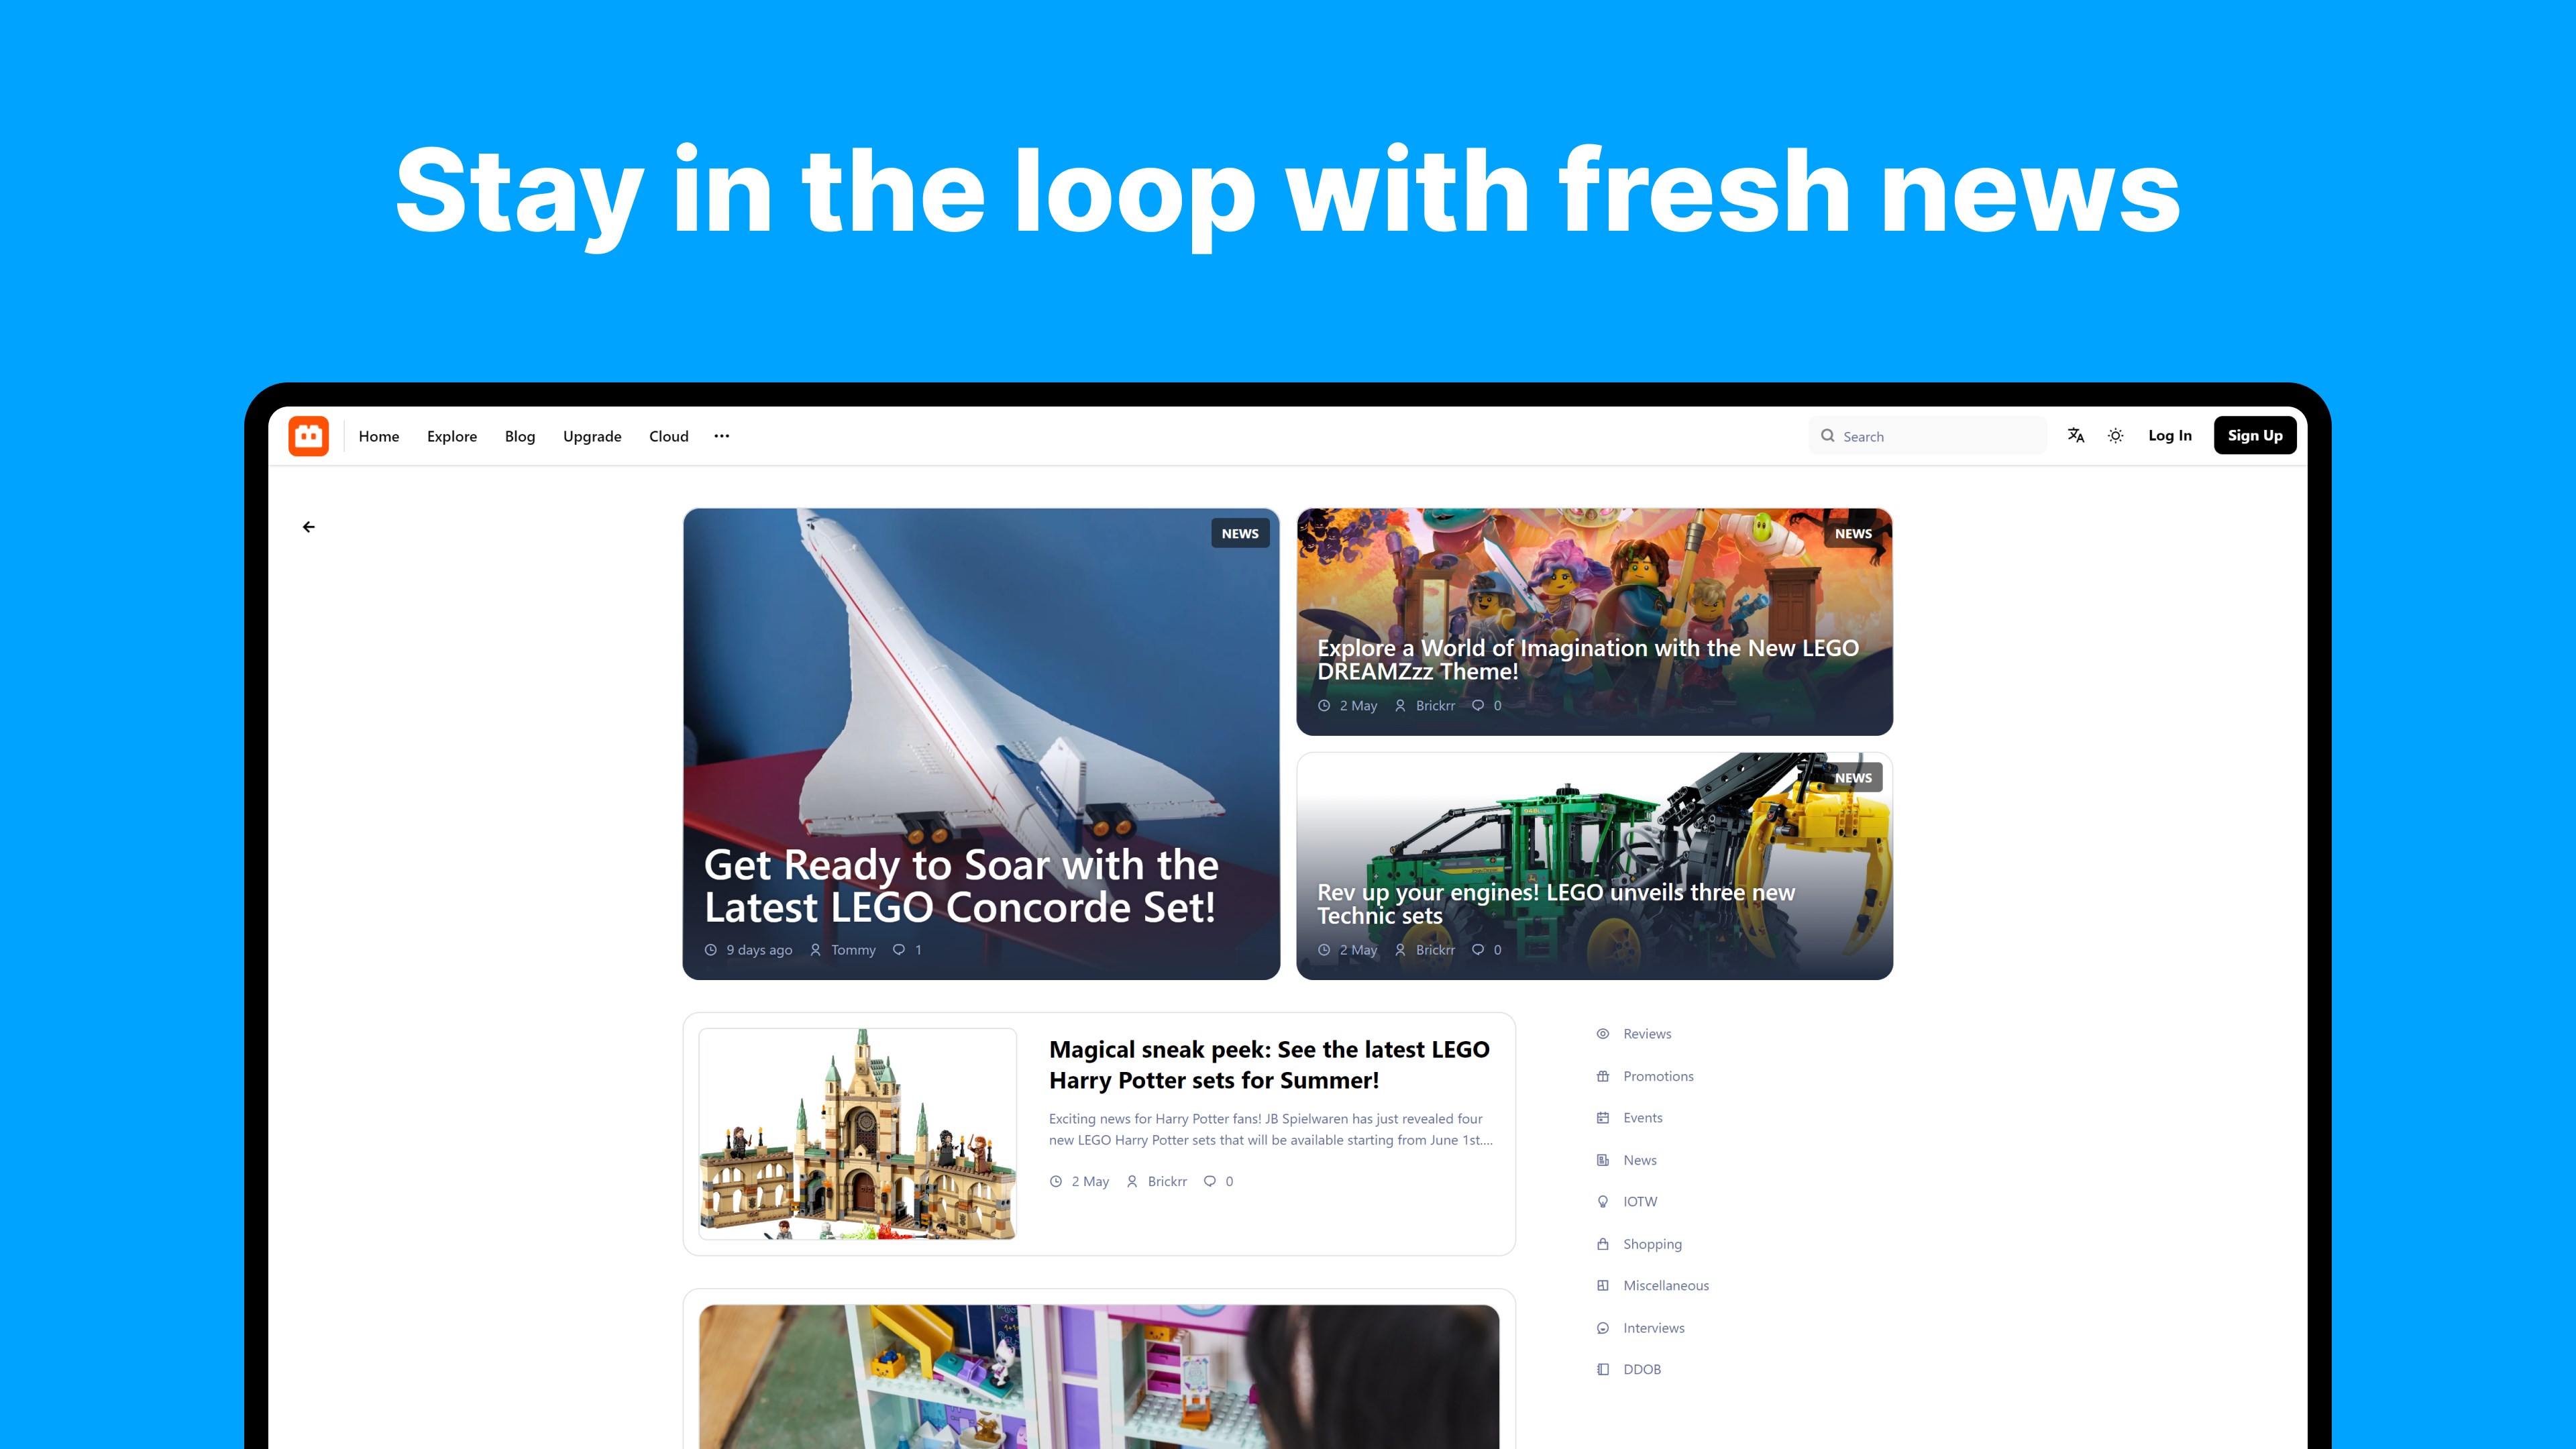Select the Shopping bag icon

[1603, 1244]
